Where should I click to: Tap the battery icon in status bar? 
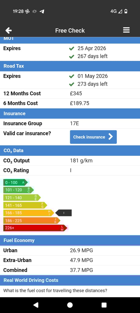coord(126,11)
